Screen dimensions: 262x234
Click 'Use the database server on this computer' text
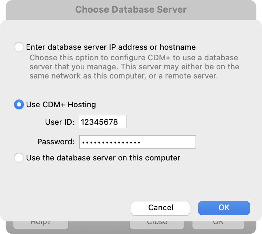click(103, 158)
